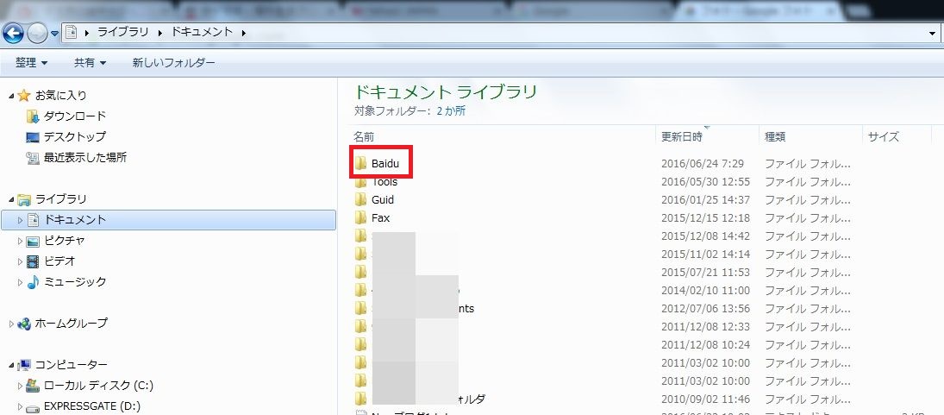Open 最近表示した場所 in favorites
Viewport: 944px width, 415px height.
(84, 158)
